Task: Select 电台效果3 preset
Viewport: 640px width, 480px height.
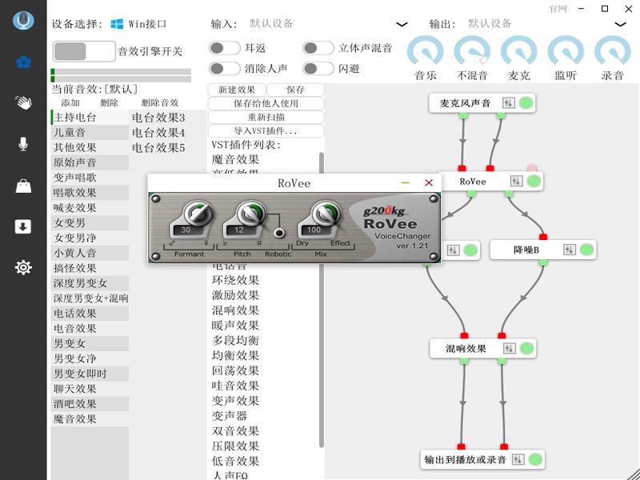Action: pyautogui.click(x=158, y=118)
